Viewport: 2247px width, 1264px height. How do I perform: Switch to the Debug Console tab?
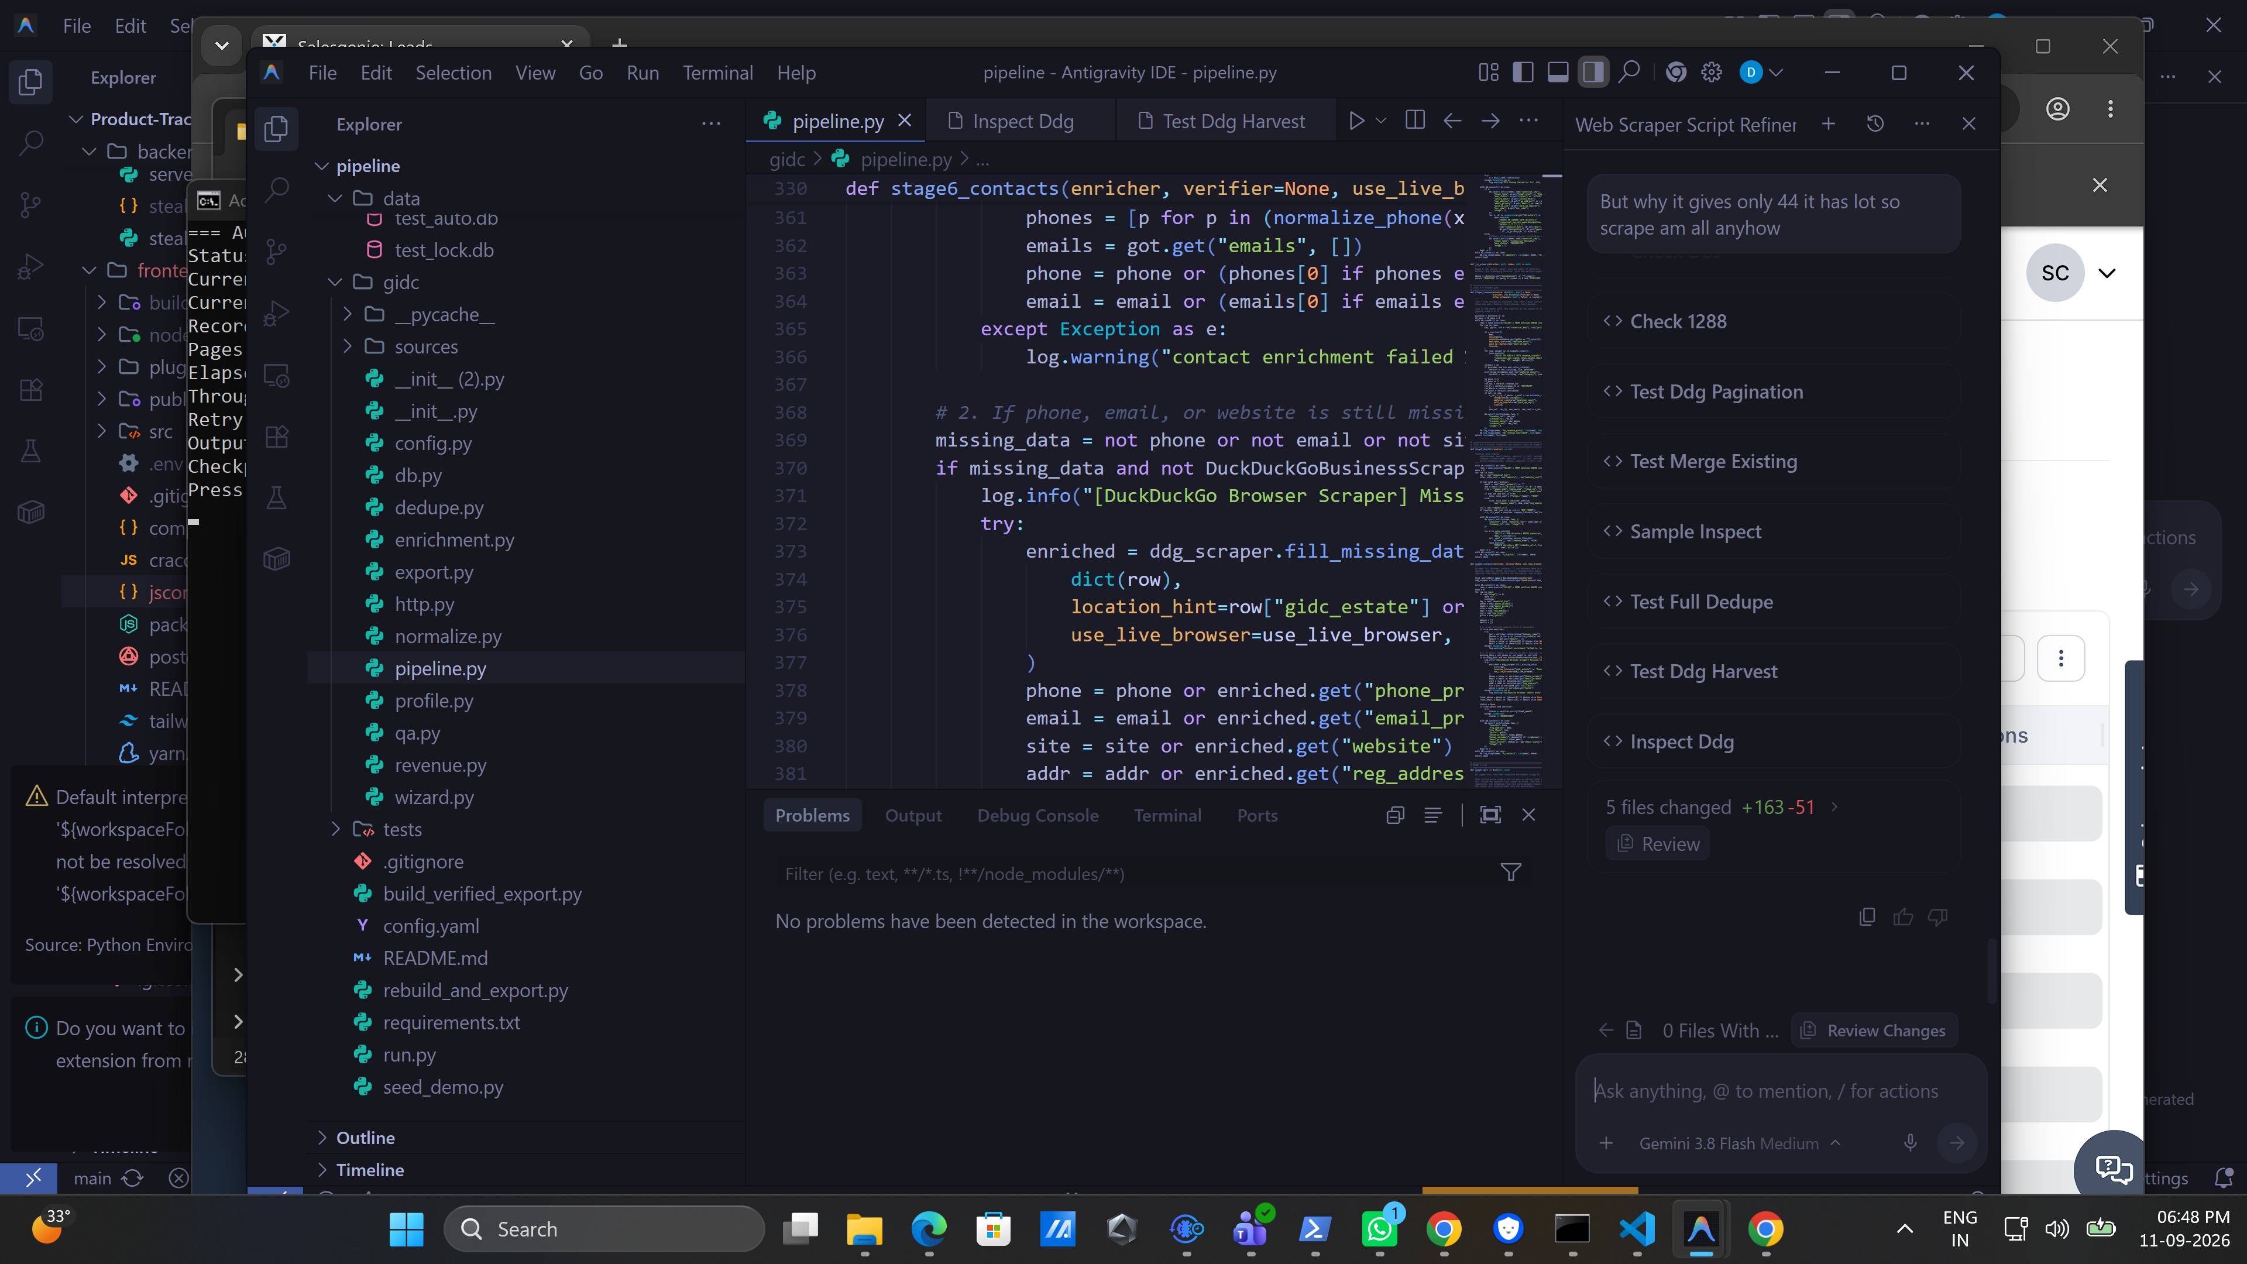(x=1037, y=815)
